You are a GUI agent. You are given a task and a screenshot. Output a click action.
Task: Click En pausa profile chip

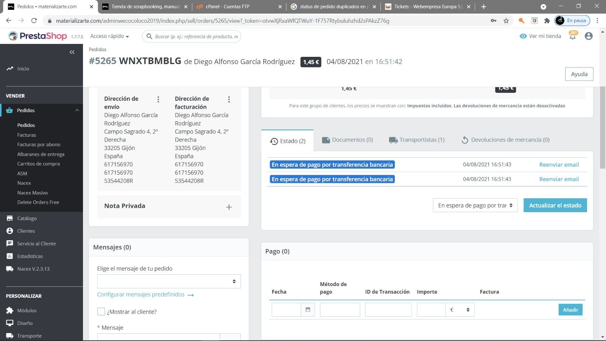tap(572, 20)
